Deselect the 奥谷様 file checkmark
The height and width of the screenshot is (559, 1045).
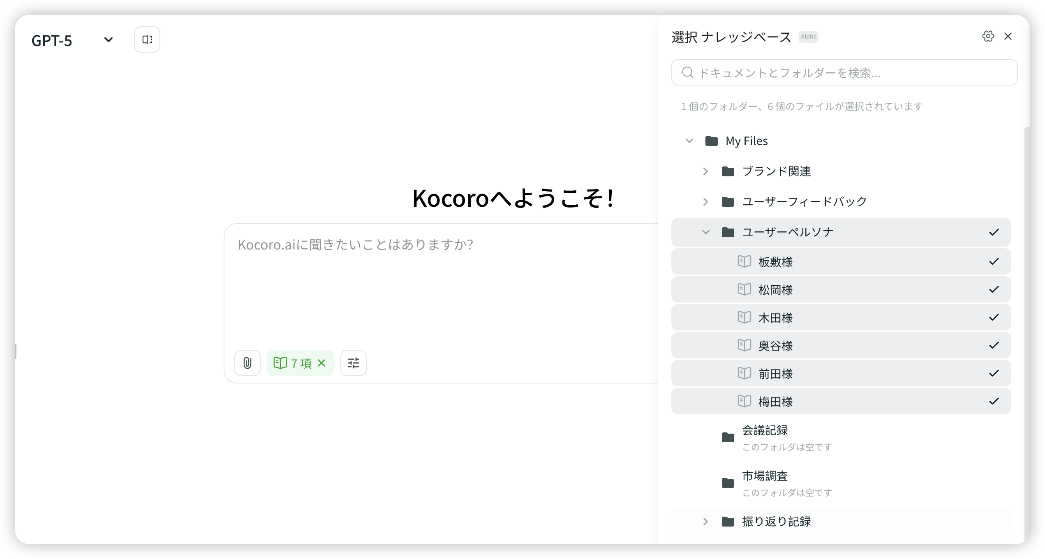pyautogui.click(x=994, y=345)
